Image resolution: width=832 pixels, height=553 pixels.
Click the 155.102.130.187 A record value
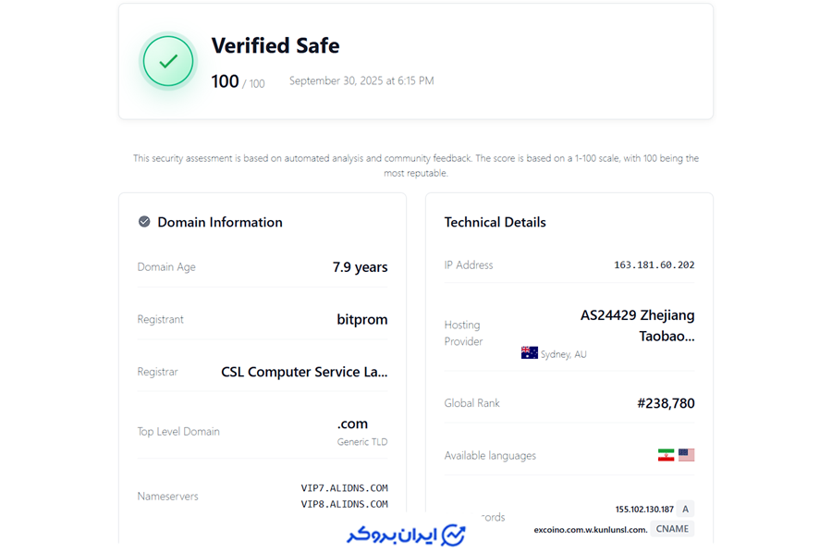644,510
